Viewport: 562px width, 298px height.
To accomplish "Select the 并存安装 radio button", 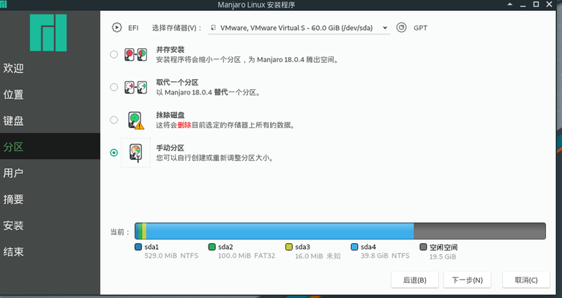I will pyautogui.click(x=113, y=54).
